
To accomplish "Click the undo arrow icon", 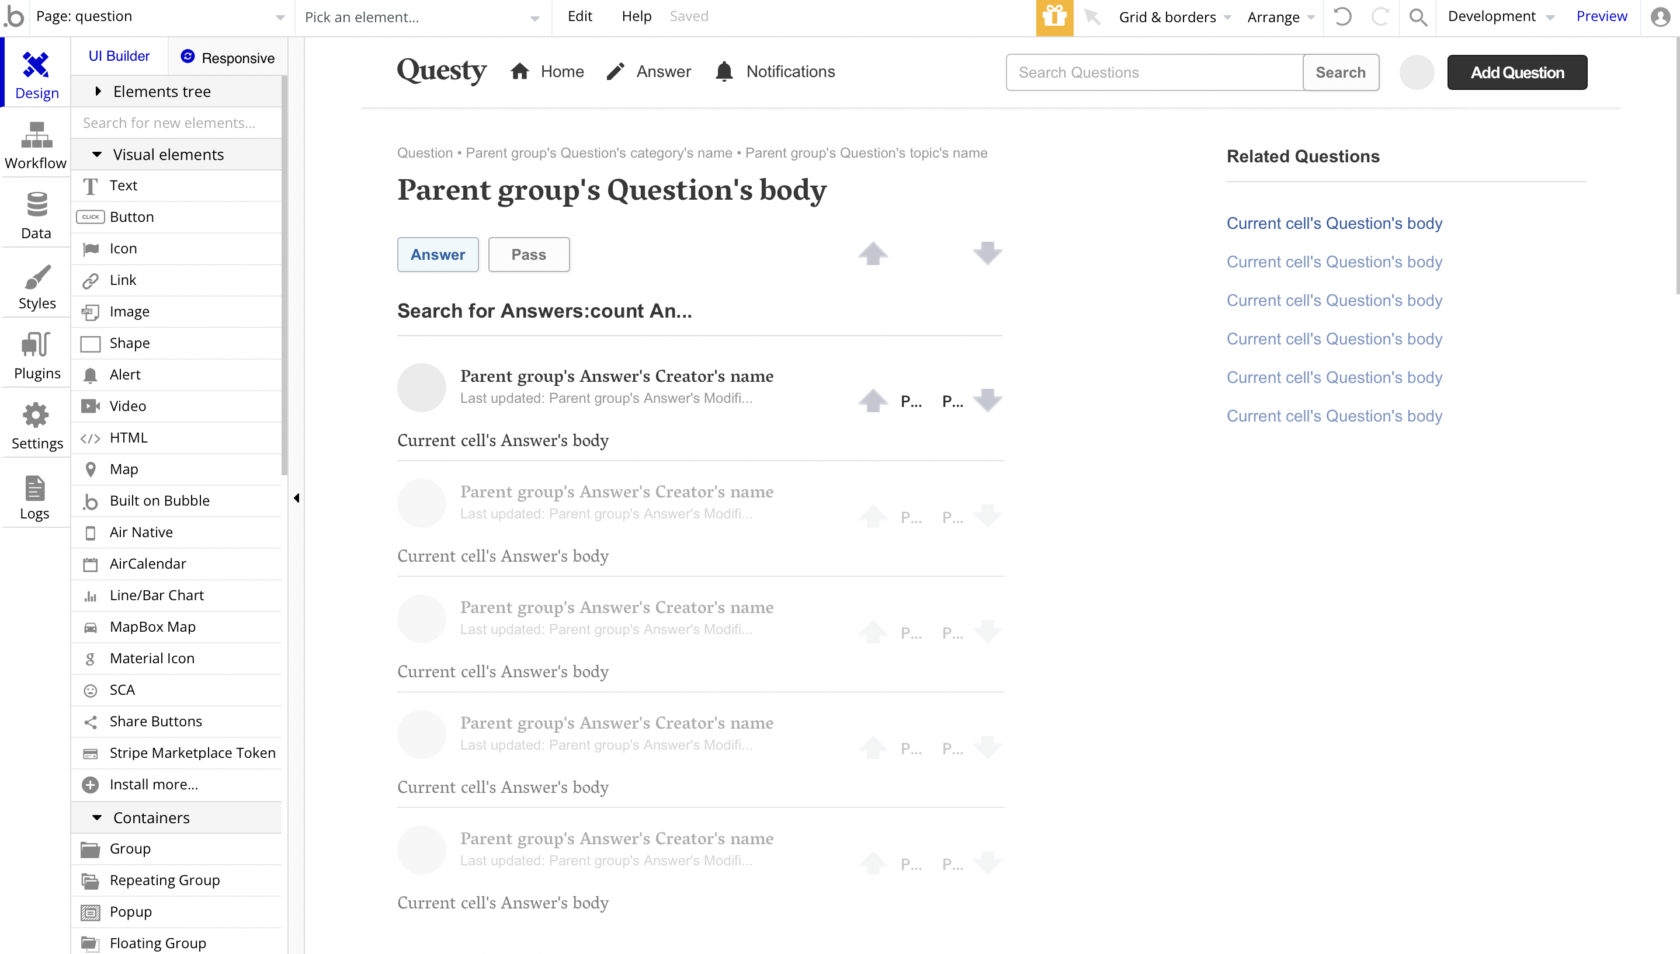I will tap(1342, 17).
